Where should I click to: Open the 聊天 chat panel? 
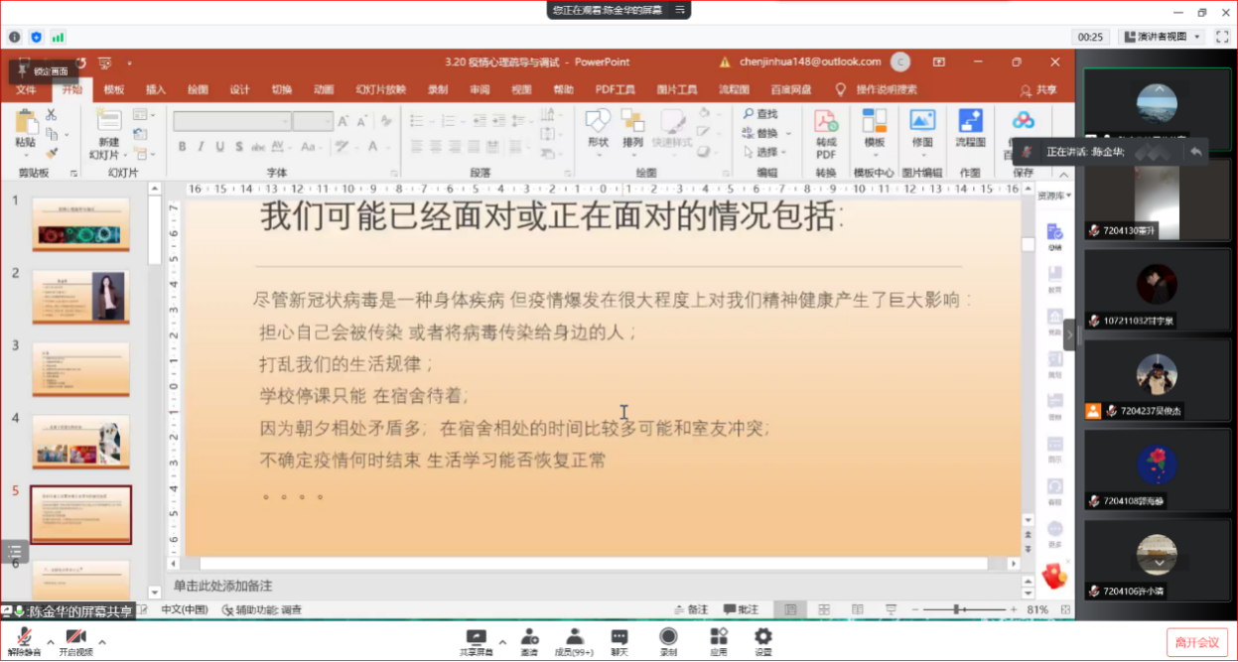(619, 642)
